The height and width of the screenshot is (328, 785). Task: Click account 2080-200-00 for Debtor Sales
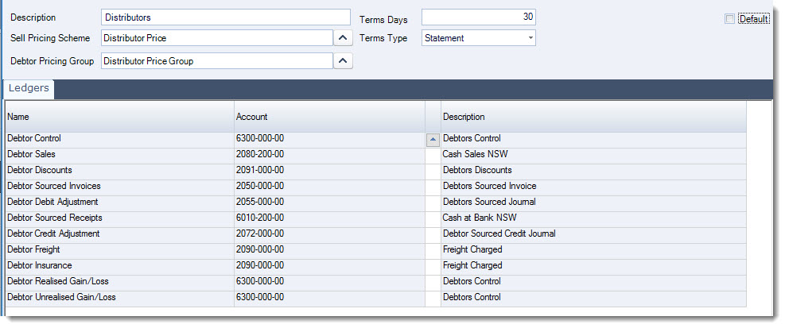[329, 155]
